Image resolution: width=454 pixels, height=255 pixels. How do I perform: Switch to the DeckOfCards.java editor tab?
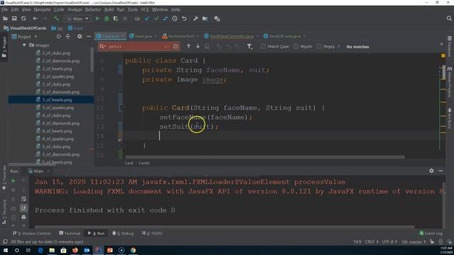point(284,36)
